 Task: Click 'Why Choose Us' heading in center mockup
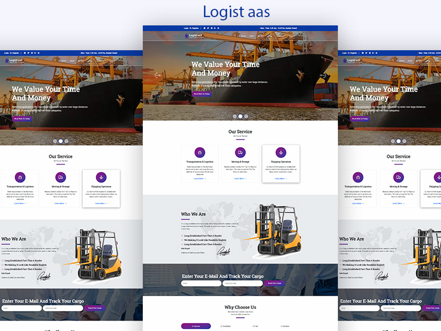(240, 307)
